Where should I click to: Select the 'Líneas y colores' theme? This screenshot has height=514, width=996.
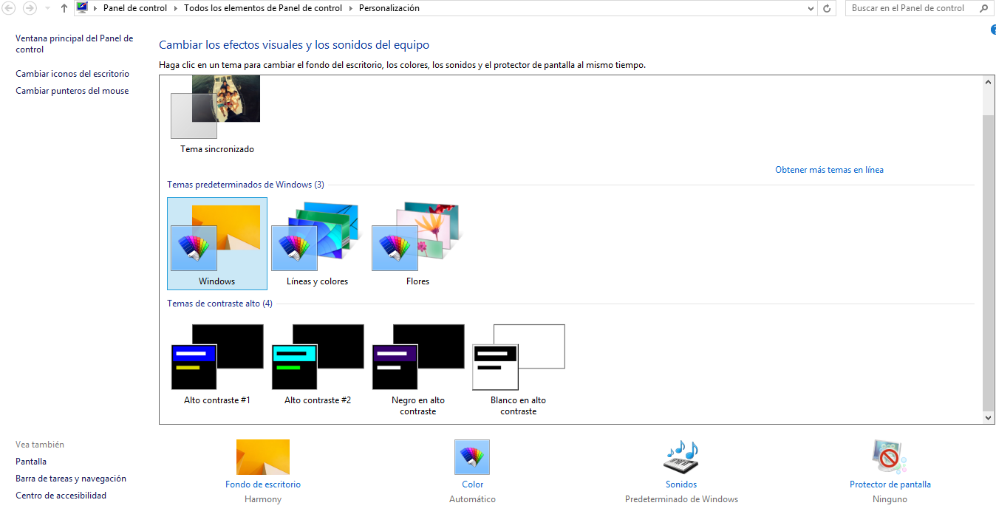click(x=318, y=244)
